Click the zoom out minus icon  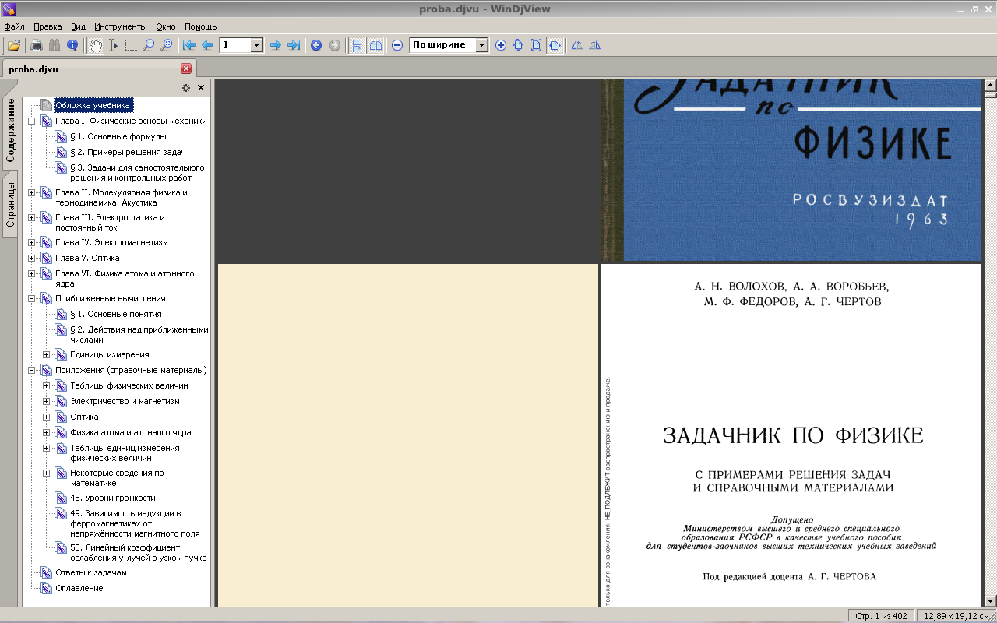397,45
